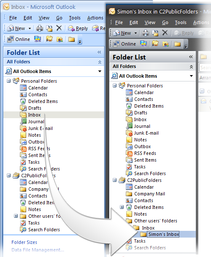Viewport: 211px width, 257px height.
Task: Select Personal Folders Calendar in Inbox window
Action: (x=34, y=88)
